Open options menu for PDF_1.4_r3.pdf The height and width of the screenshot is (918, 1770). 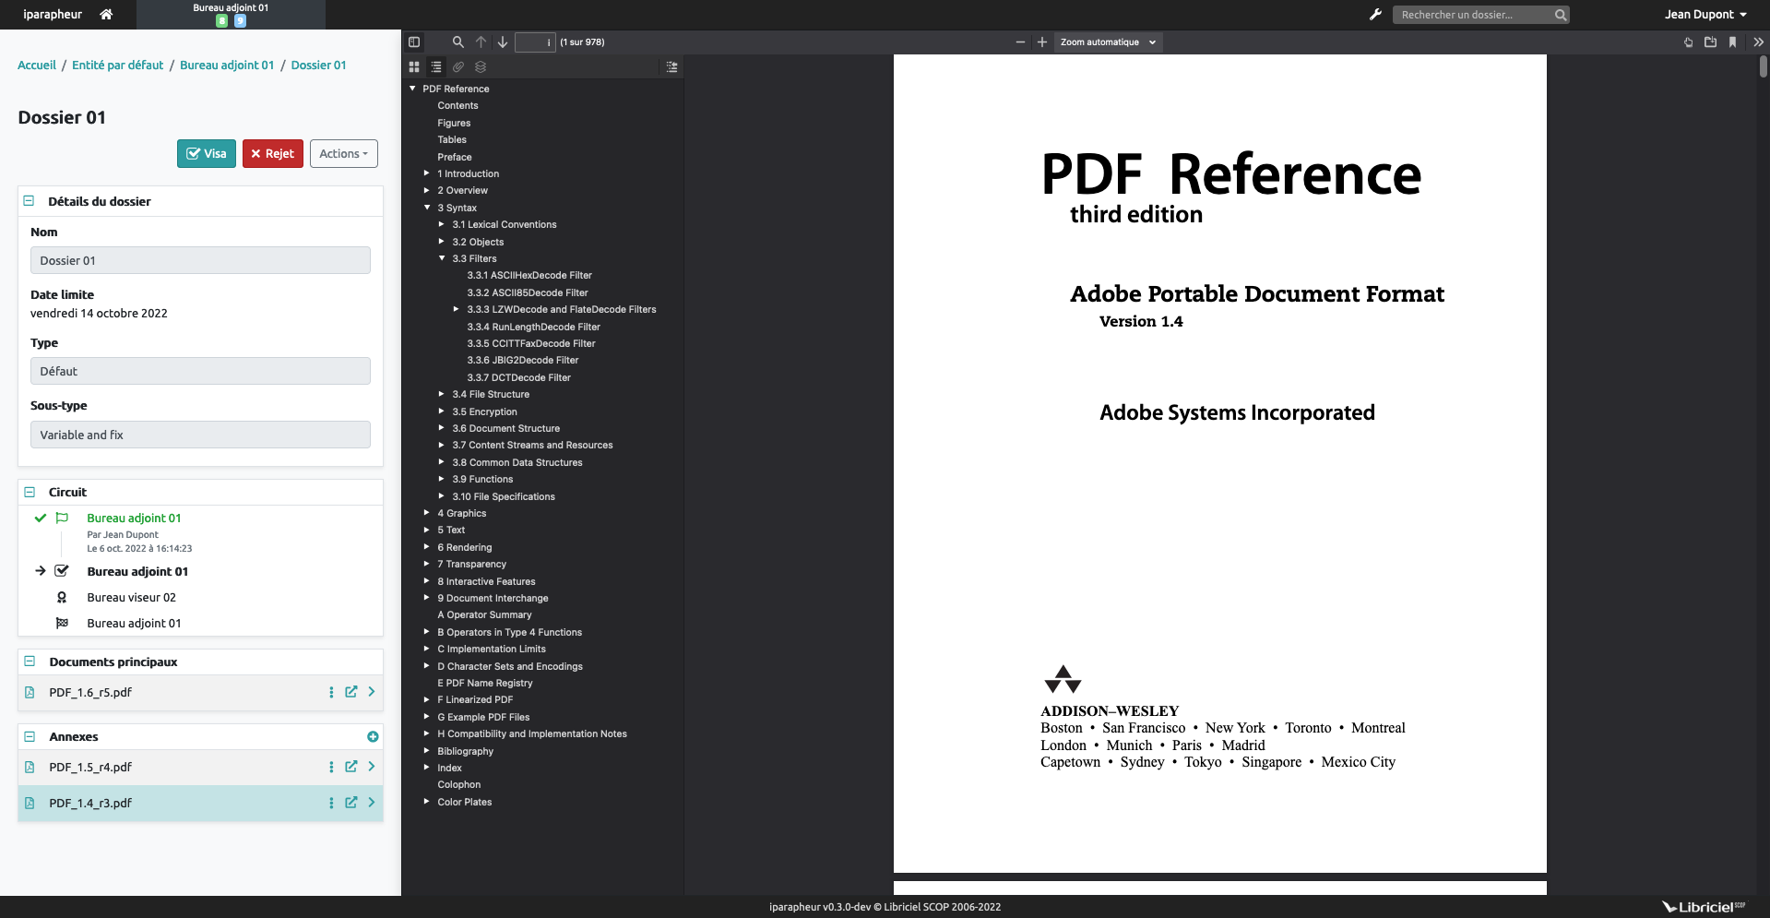(331, 803)
